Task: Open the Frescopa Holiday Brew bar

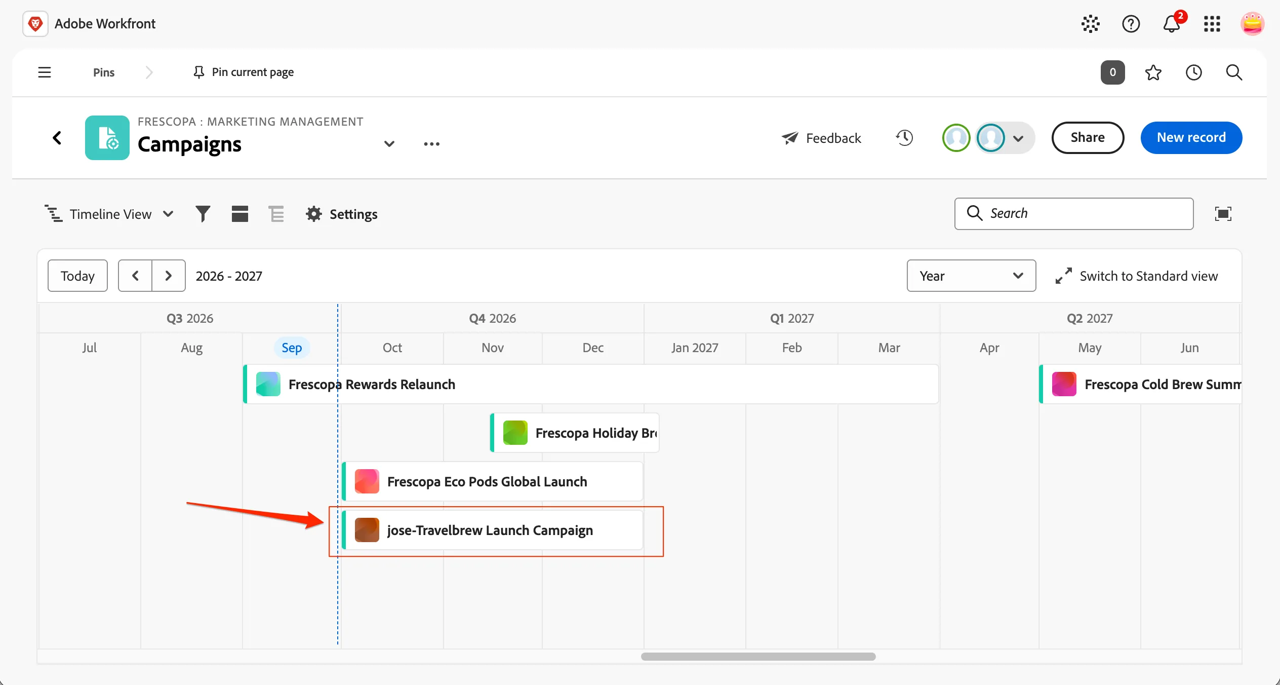Action: tap(575, 433)
